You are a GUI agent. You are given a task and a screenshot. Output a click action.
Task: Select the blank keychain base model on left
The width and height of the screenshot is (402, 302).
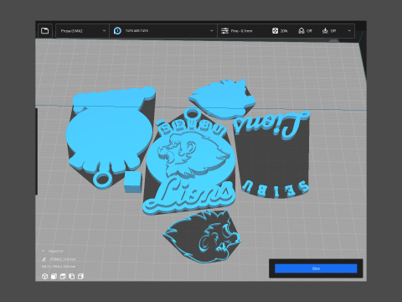click(111, 137)
